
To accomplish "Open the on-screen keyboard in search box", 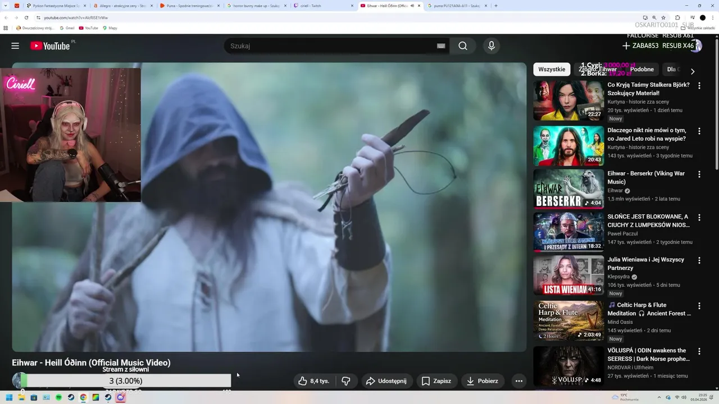I will 441,46.
